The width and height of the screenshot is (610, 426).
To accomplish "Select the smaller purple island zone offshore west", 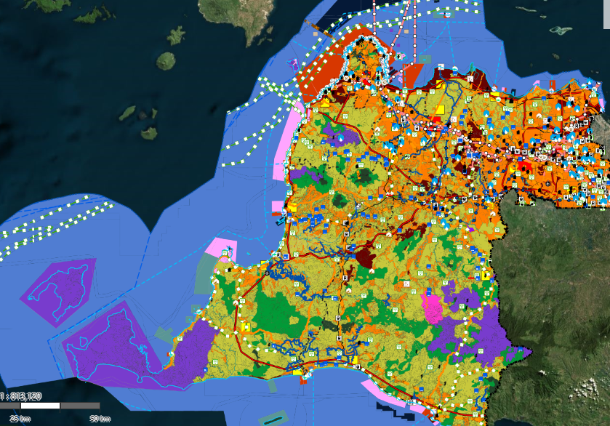I will pos(60,281).
